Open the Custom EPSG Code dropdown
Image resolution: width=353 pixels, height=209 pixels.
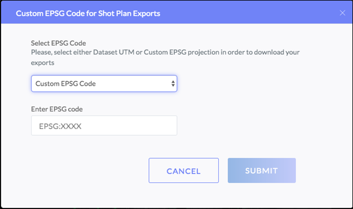[104, 83]
